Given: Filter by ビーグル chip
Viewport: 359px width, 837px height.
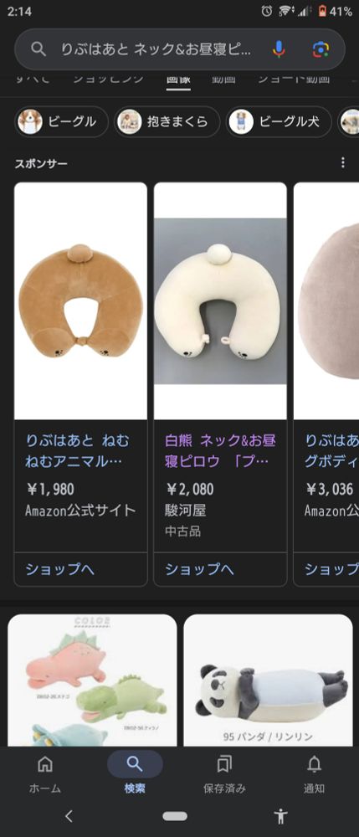Looking at the screenshot, I should pos(61,121).
